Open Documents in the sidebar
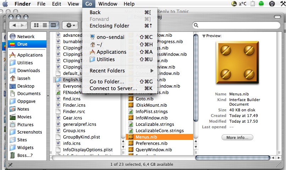 click(x=27, y=94)
